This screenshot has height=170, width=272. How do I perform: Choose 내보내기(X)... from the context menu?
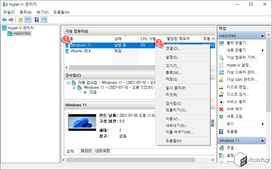click(183, 126)
